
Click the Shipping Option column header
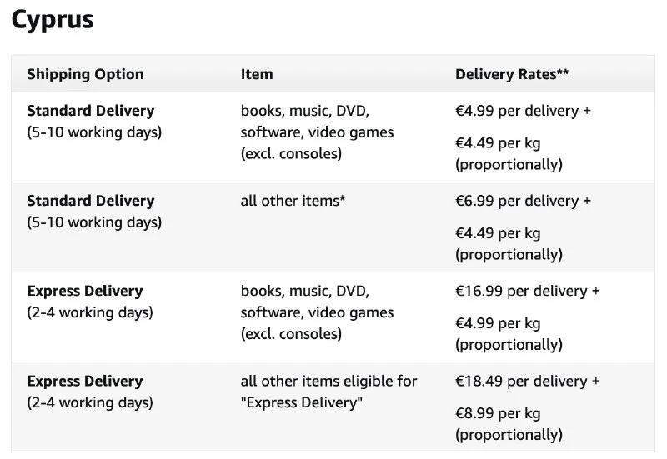coord(85,74)
